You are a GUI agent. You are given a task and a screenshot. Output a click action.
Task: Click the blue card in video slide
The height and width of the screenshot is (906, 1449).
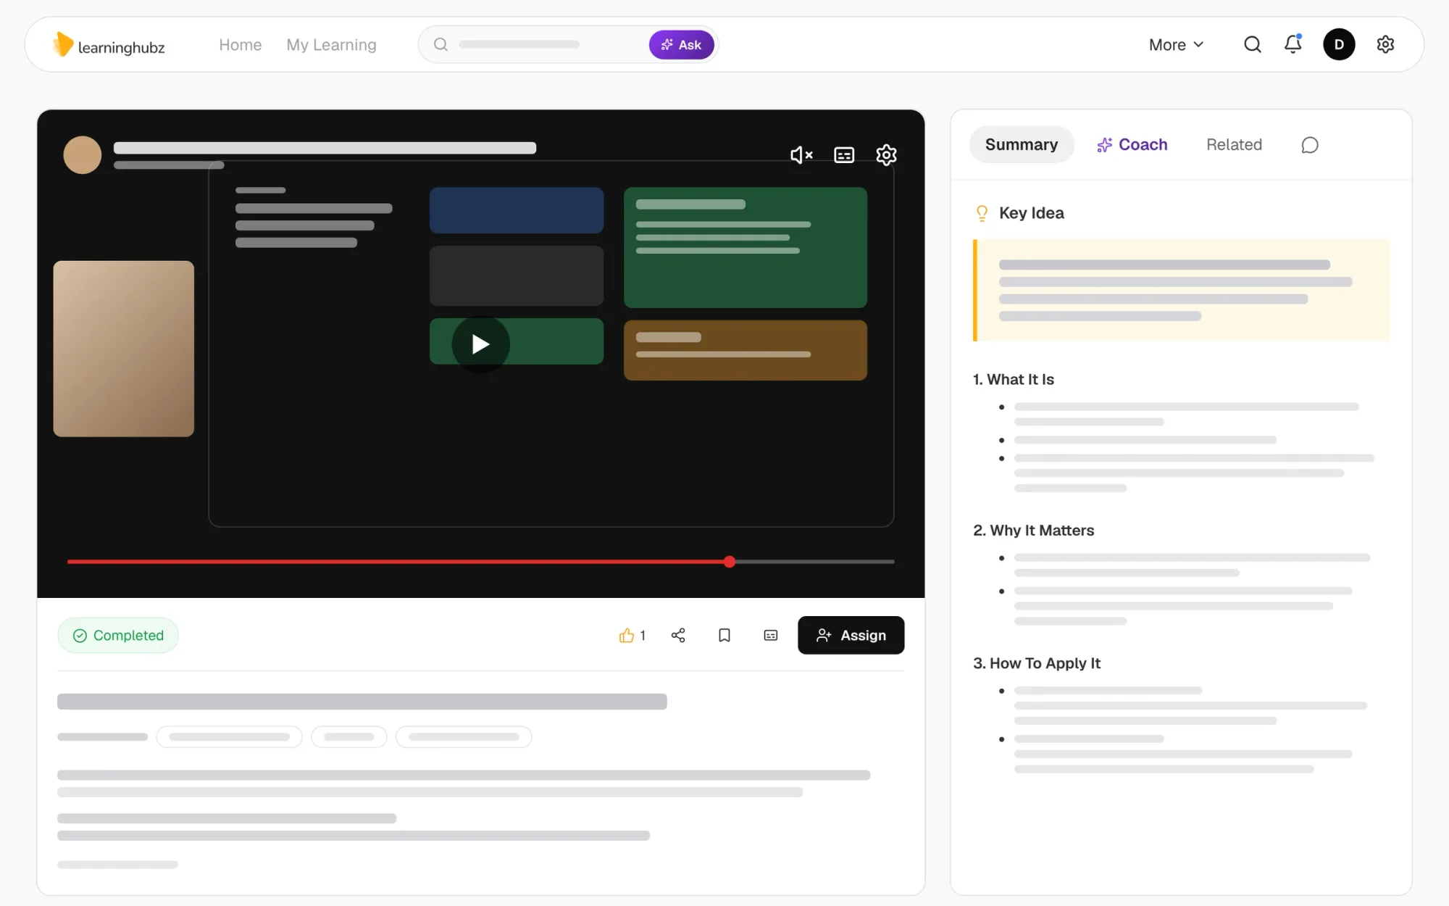(517, 210)
